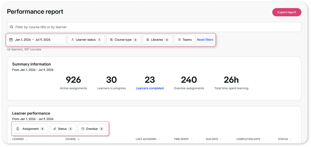Image resolution: width=311 pixels, height=147 pixels.
Task: Sort by the DUE DATE column
Action: (x=214, y=139)
